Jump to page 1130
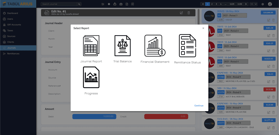The image size is (279, 135). (x=240, y=4)
